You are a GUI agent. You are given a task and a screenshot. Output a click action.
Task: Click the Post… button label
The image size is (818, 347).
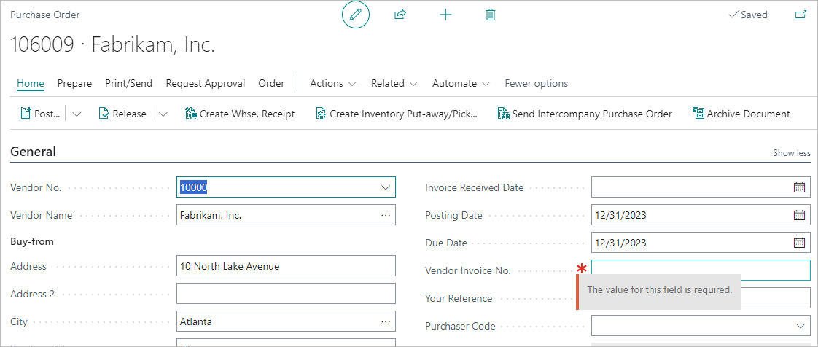(47, 114)
